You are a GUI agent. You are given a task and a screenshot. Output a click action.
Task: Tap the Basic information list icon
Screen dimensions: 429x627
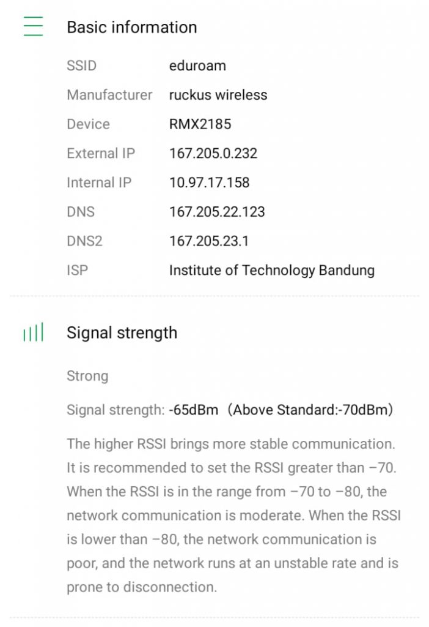33,27
